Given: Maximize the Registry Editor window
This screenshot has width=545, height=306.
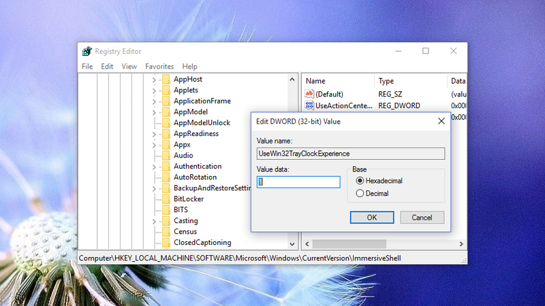Looking at the screenshot, I should (425, 51).
